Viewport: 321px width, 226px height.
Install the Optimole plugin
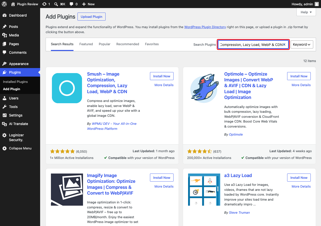[x=299, y=76]
